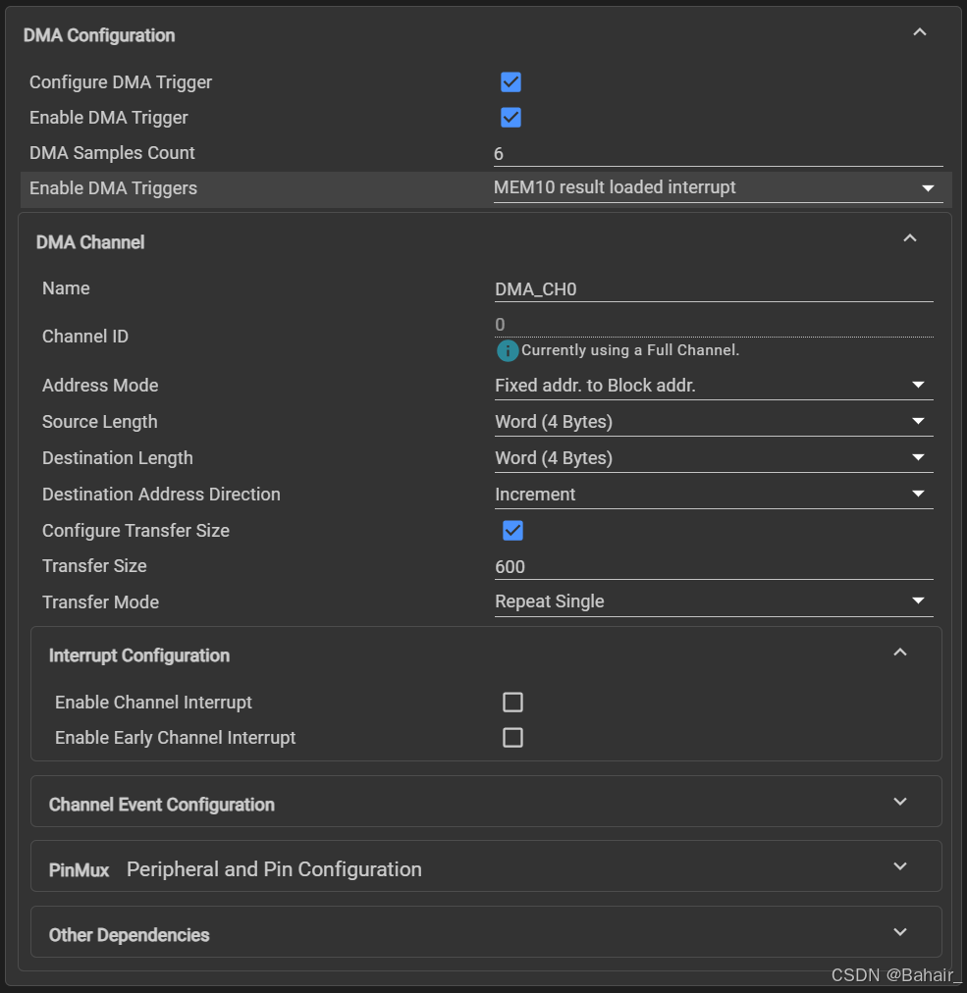967x993 pixels.
Task: Collapse the Interrupt Configuration section
Action: pos(900,653)
